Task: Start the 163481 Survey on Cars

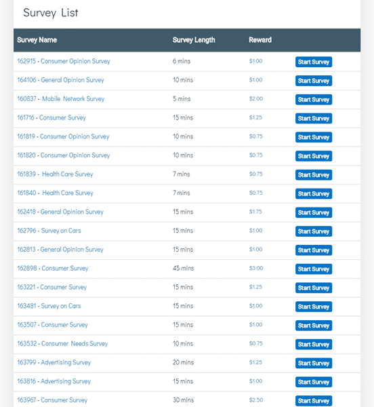Action: click(x=314, y=307)
